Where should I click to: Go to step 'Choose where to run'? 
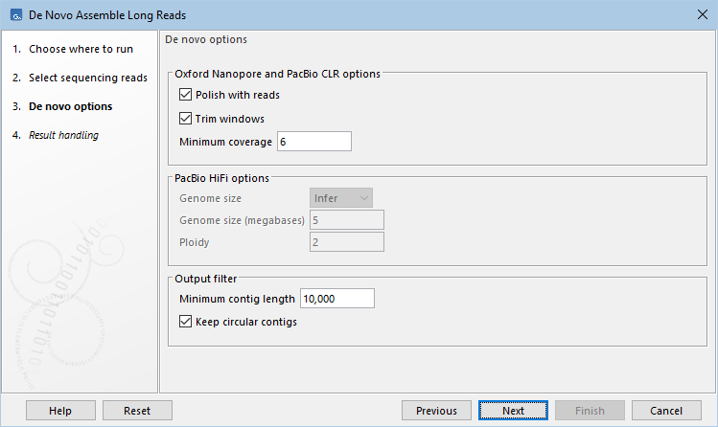(81, 49)
